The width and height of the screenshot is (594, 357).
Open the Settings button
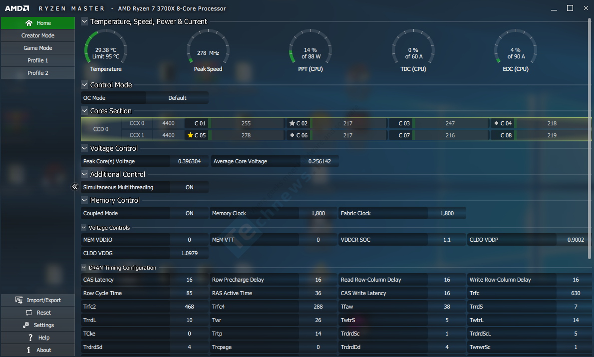38,325
